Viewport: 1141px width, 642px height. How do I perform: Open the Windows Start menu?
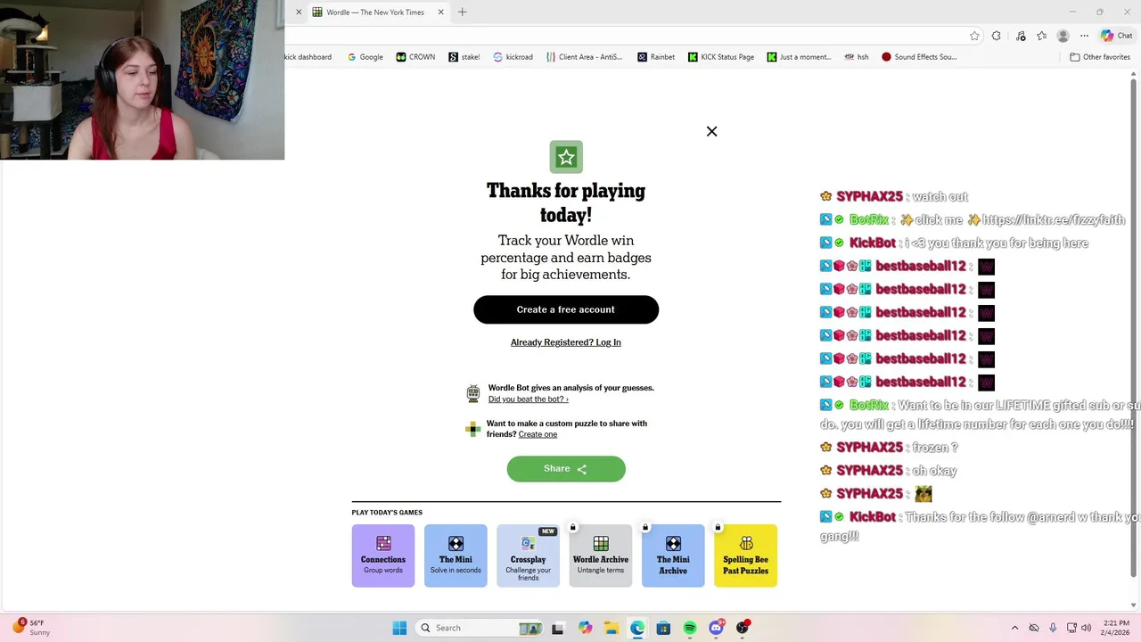[x=399, y=628]
